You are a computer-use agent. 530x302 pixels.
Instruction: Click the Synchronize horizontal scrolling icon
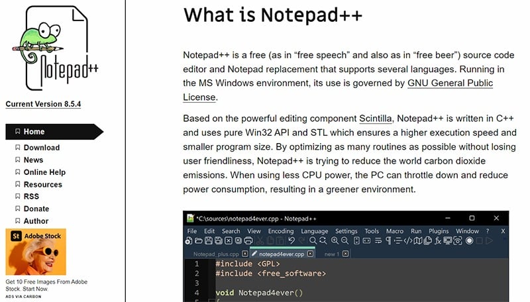(x=367, y=240)
